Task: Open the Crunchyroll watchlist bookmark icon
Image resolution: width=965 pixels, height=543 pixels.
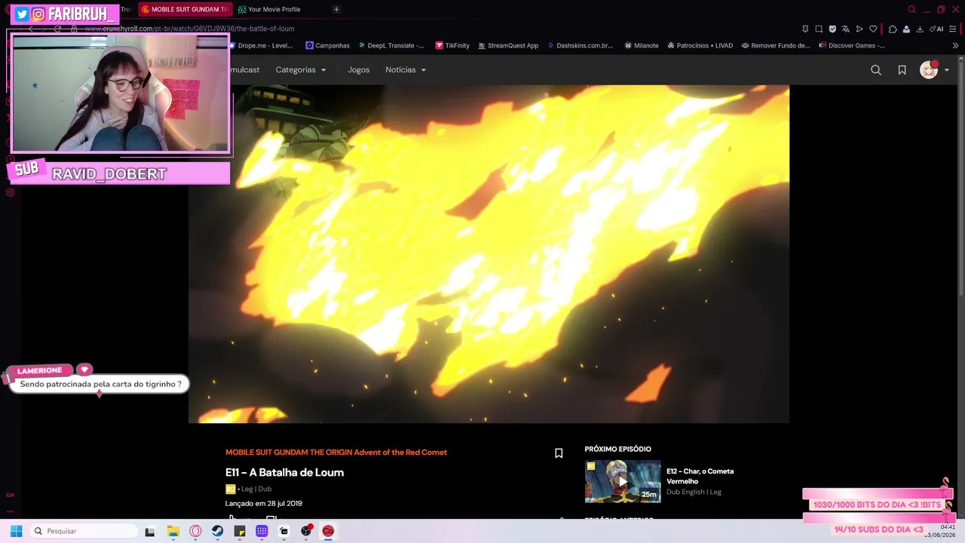Action: pyautogui.click(x=902, y=70)
